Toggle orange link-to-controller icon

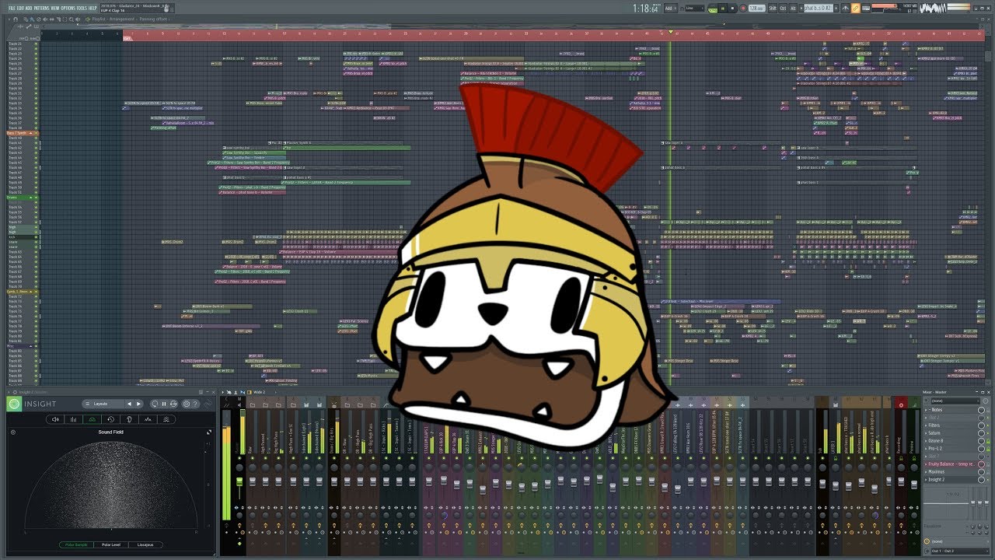[x=855, y=8]
